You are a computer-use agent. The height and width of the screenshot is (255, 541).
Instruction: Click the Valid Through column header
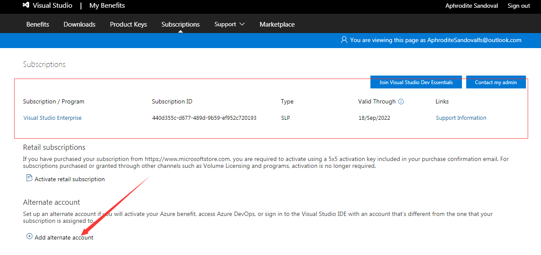pyautogui.click(x=377, y=102)
